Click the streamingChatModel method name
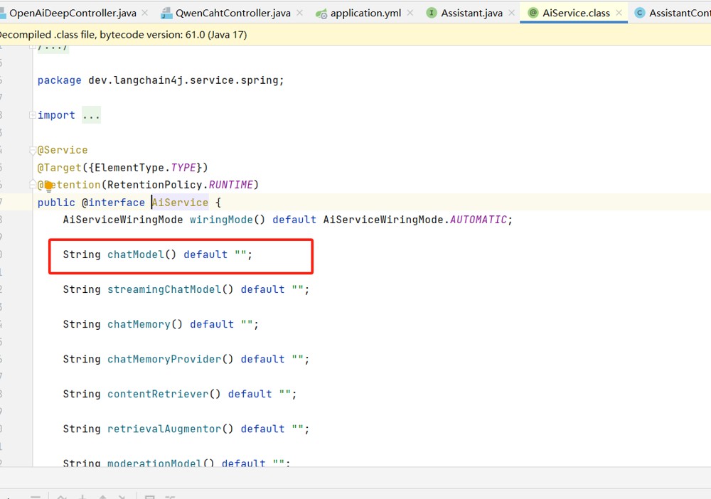The width and height of the screenshot is (711, 499). pyautogui.click(x=164, y=289)
